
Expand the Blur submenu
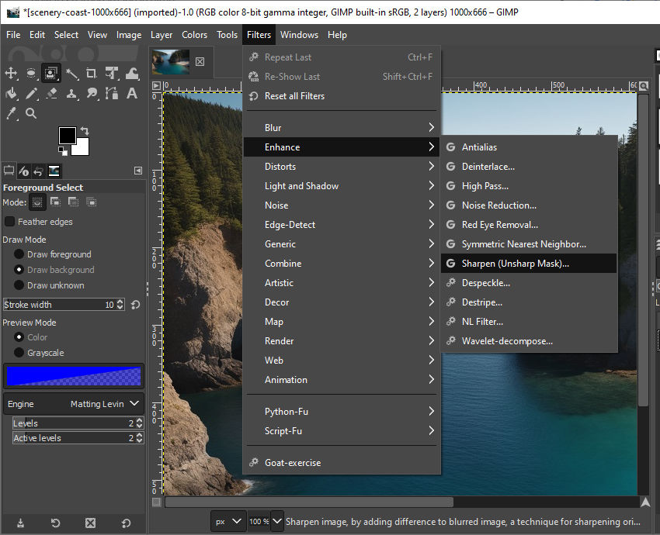pyautogui.click(x=342, y=128)
